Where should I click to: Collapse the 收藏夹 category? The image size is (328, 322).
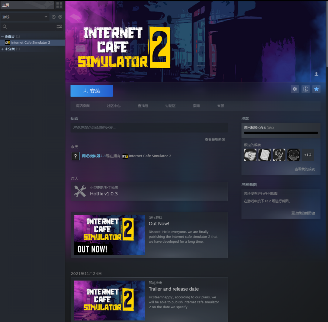point(2,37)
